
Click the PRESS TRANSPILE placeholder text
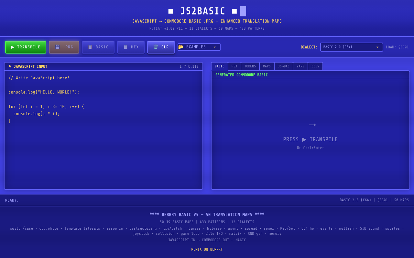(310, 140)
